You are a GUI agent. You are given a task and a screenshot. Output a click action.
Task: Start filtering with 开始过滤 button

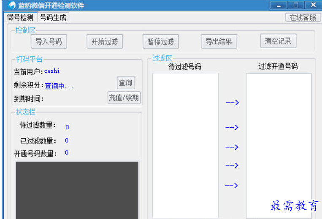105,41
